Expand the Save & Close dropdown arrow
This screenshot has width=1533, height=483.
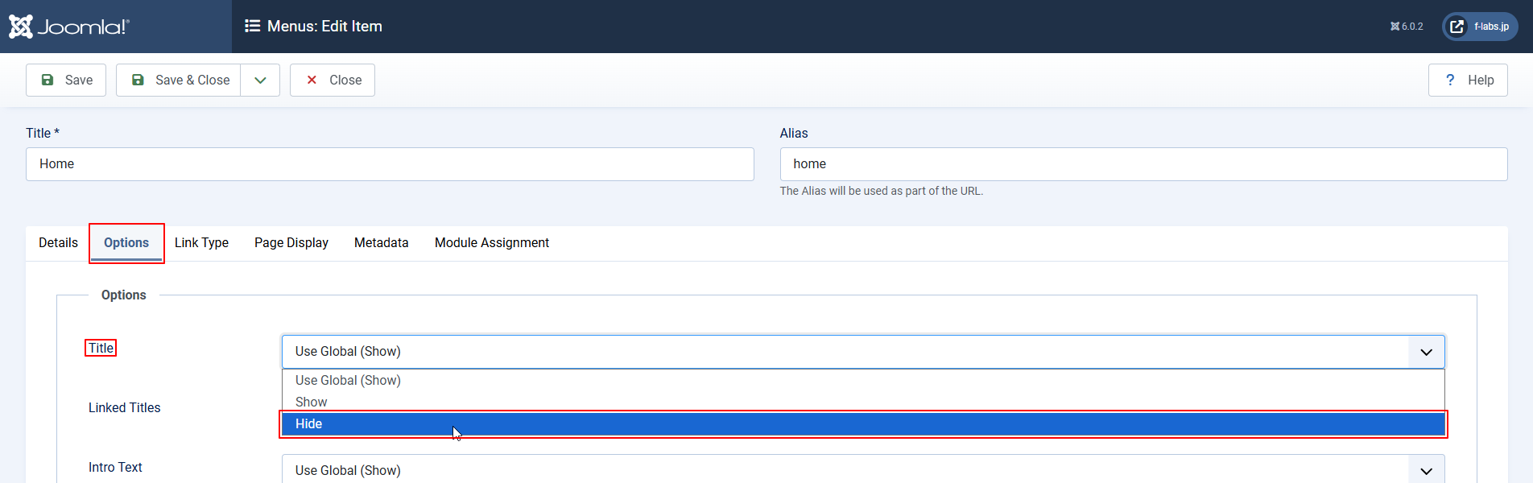(x=260, y=80)
